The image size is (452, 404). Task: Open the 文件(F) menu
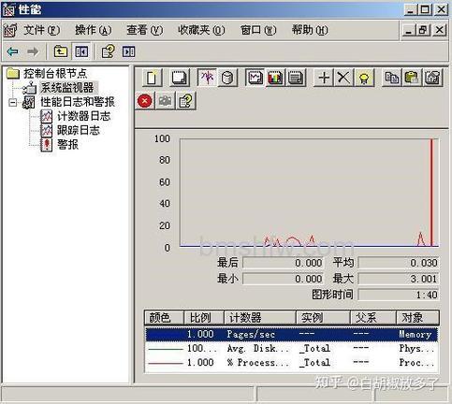pos(41,30)
